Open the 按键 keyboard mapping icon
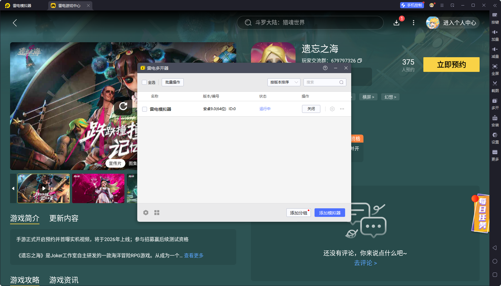The image size is (501, 286). [495, 15]
